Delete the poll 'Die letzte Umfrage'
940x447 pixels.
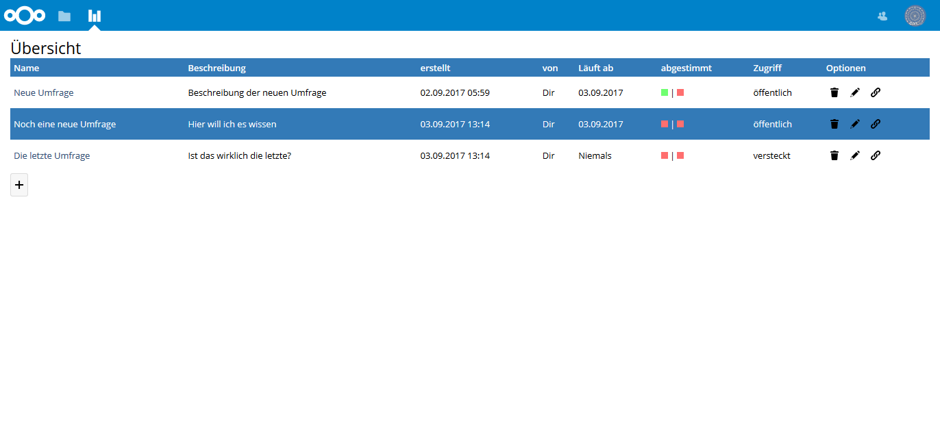tap(834, 155)
